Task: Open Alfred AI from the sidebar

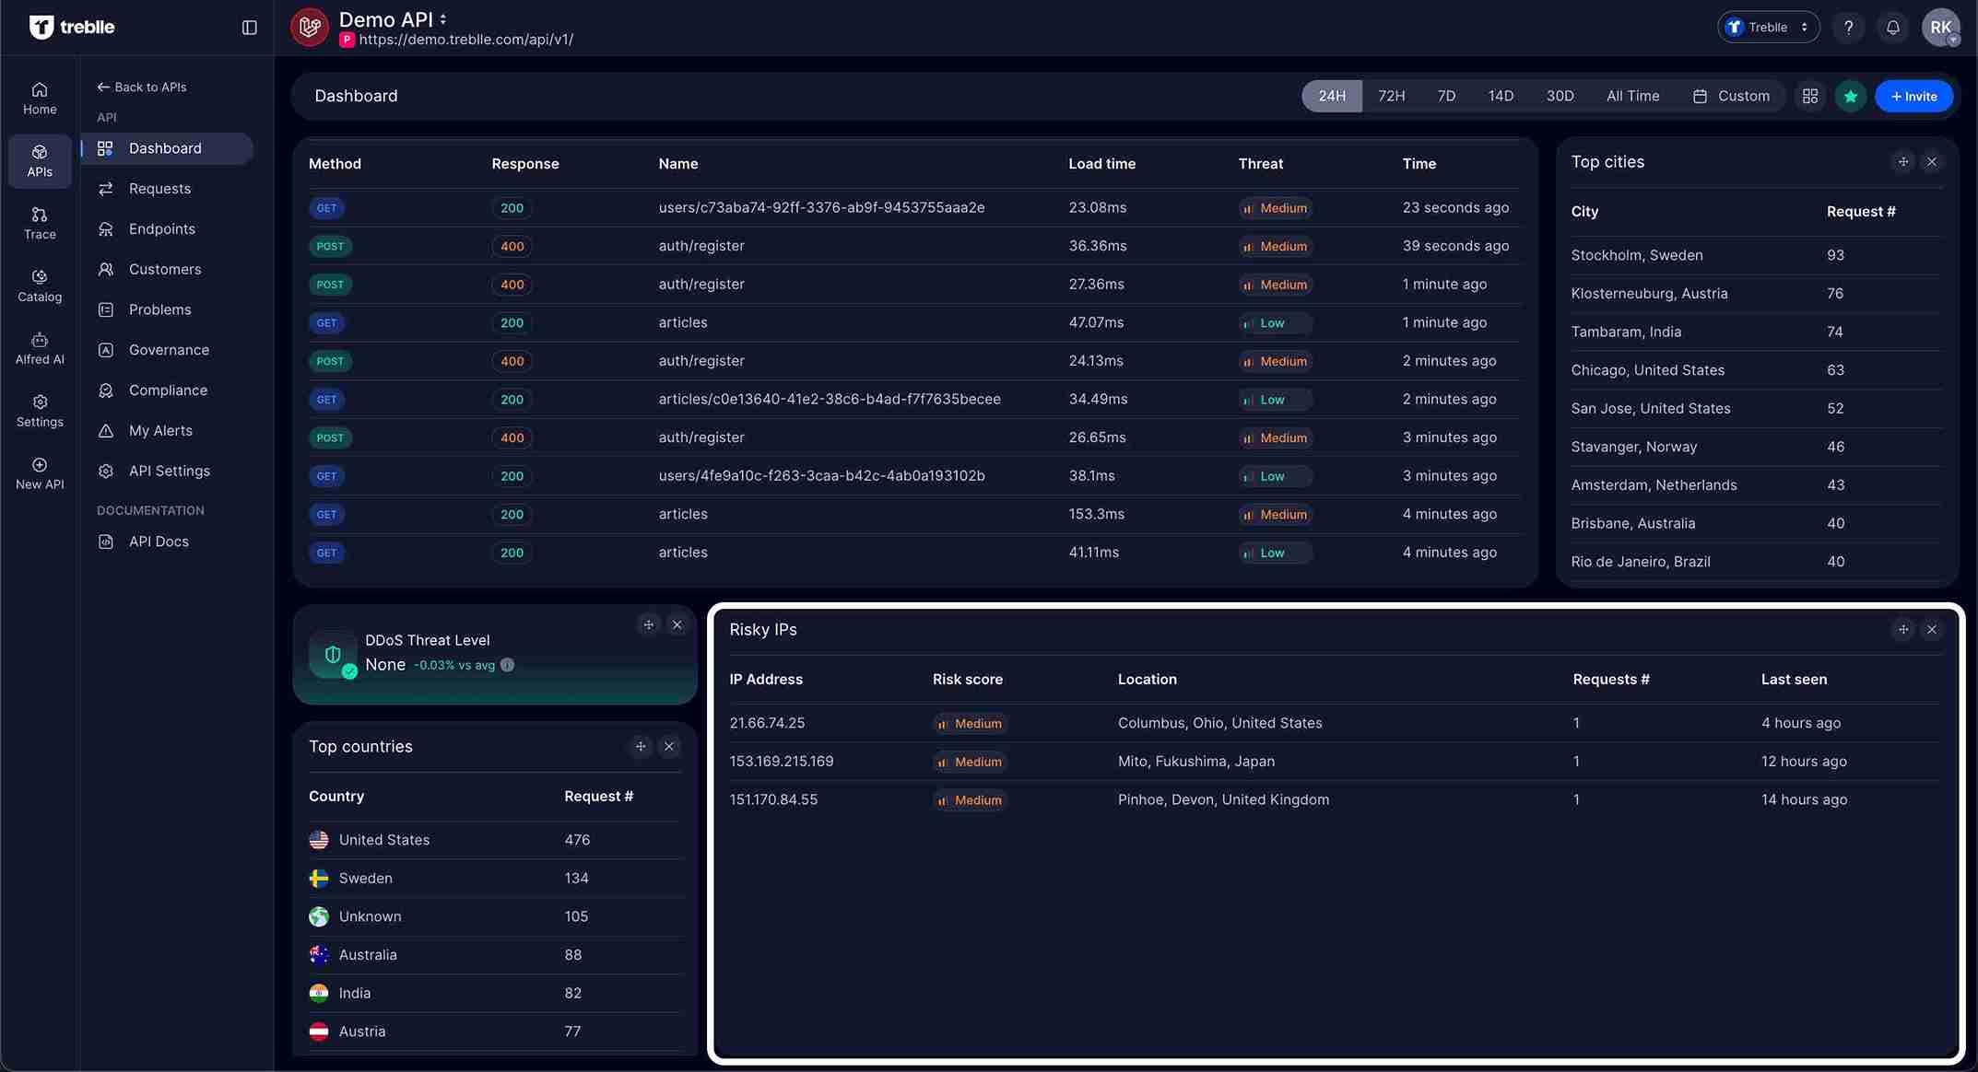Action: click(x=40, y=348)
